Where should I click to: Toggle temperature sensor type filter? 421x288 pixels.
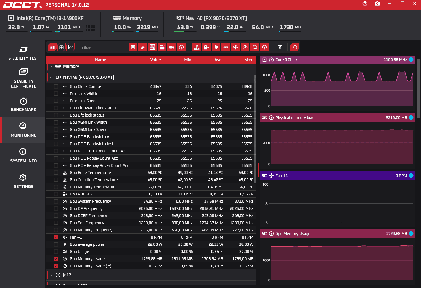click(197, 47)
